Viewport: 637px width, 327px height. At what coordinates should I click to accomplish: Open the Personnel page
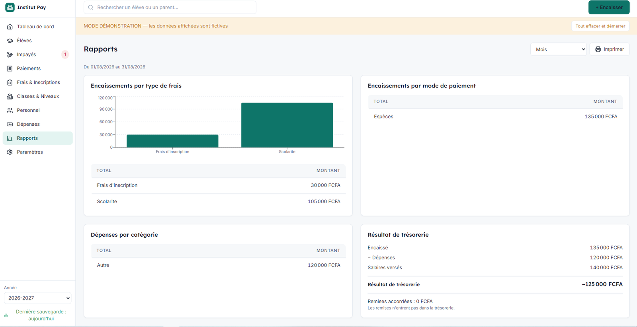[38, 110]
